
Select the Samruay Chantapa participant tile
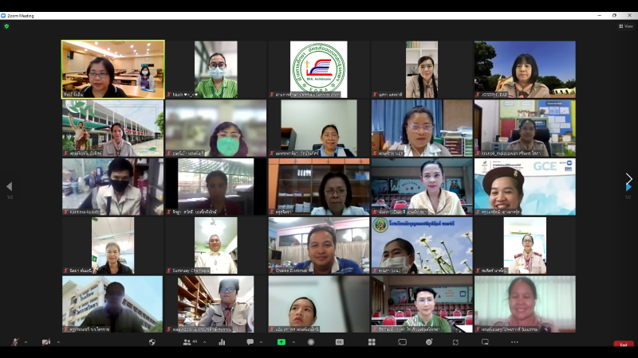point(216,246)
